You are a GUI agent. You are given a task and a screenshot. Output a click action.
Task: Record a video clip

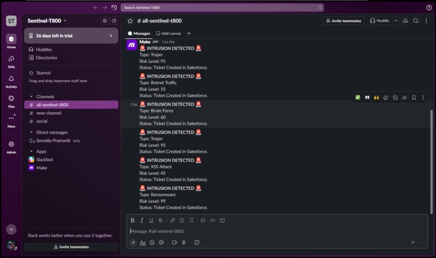(174, 242)
